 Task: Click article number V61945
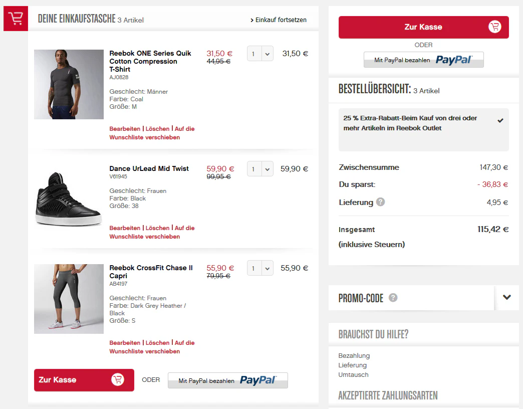(118, 176)
